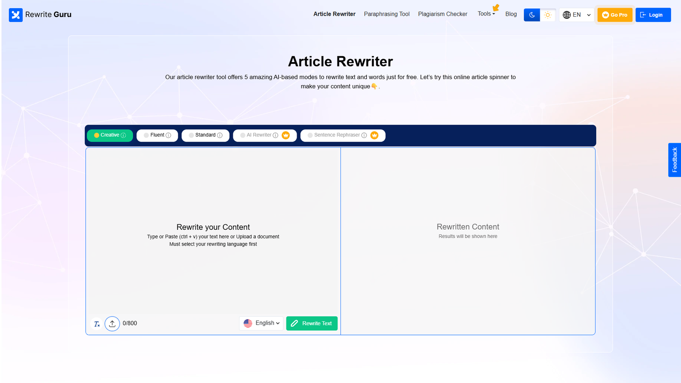Click the Rewrite Text button
681x383 pixels.
[x=312, y=323]
